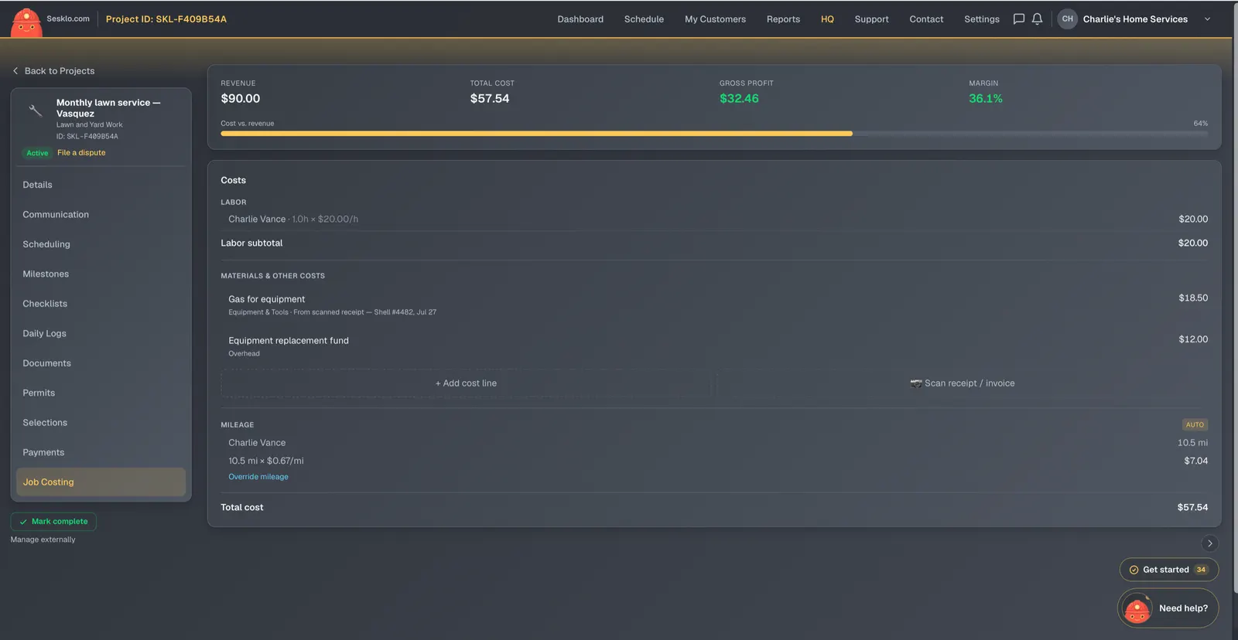Open the chat messages icon
This screenshot has width=1238, height=640.
point(1019,19)
